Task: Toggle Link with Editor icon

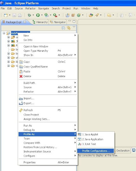Action: coord(69,28)
